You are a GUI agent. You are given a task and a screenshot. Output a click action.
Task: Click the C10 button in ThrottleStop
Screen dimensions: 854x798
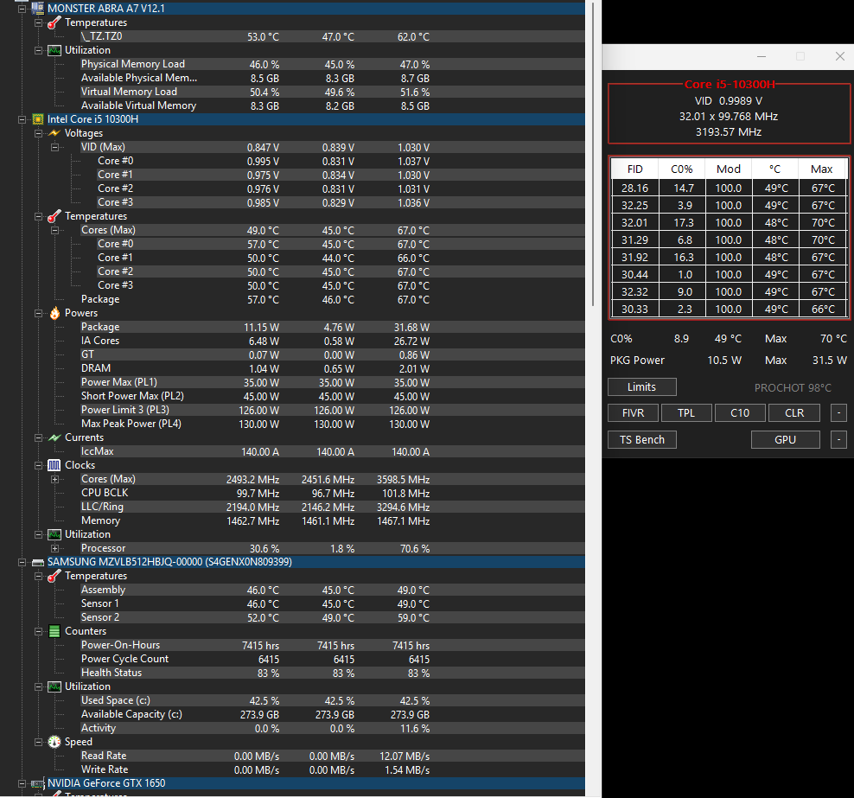(740, 413)
